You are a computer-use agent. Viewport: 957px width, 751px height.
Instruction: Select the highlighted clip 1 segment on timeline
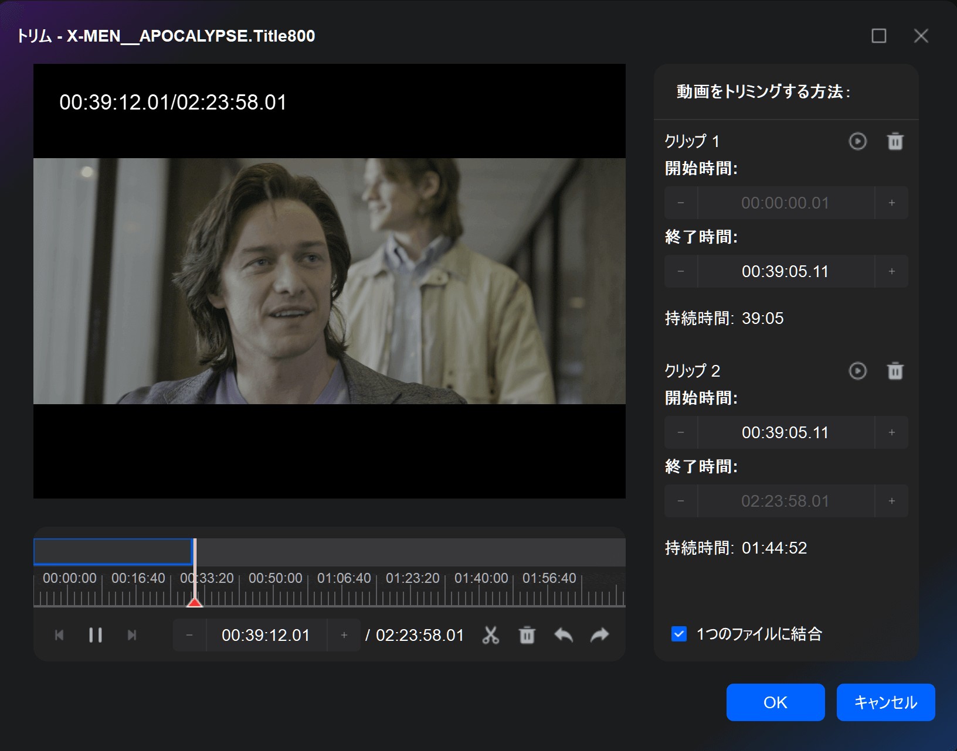(x=113, y=552)
